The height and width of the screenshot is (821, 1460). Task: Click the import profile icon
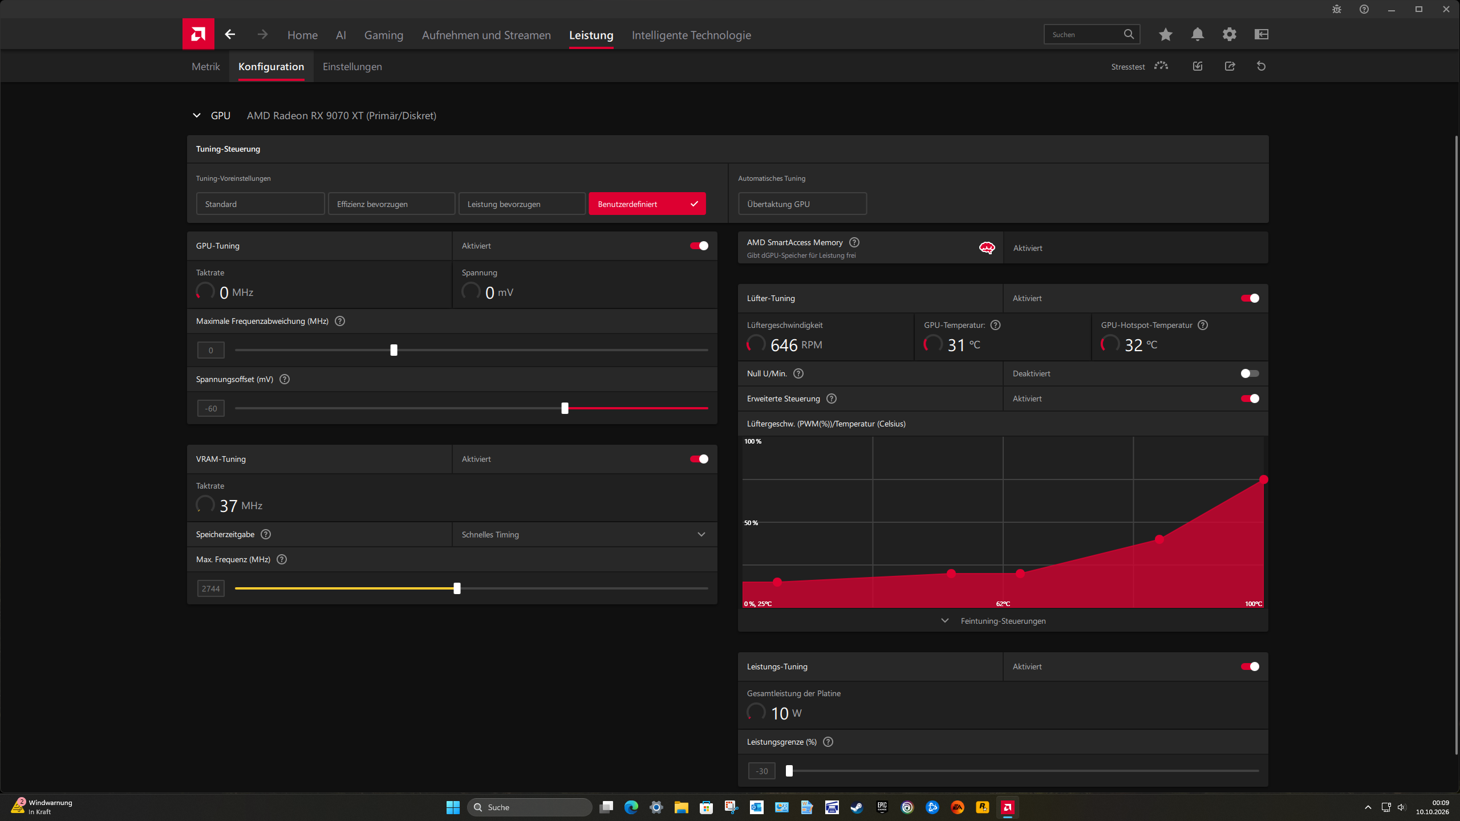coord(1198,66)
